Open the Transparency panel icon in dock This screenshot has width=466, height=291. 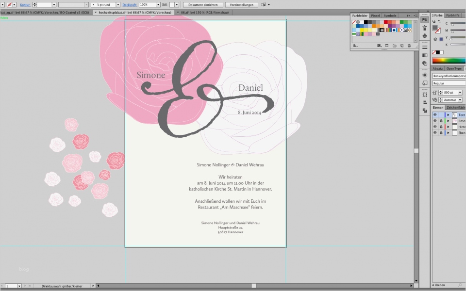pyautogui.click(x=425, y=64)
